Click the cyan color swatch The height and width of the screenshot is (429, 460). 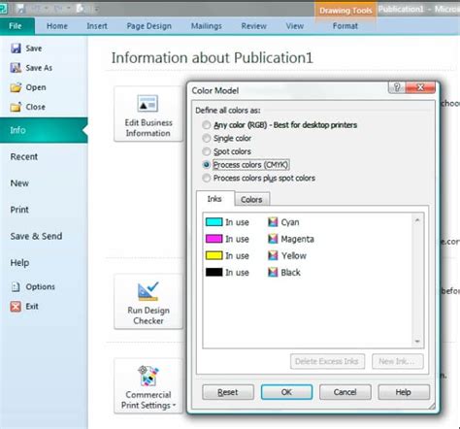214,222
